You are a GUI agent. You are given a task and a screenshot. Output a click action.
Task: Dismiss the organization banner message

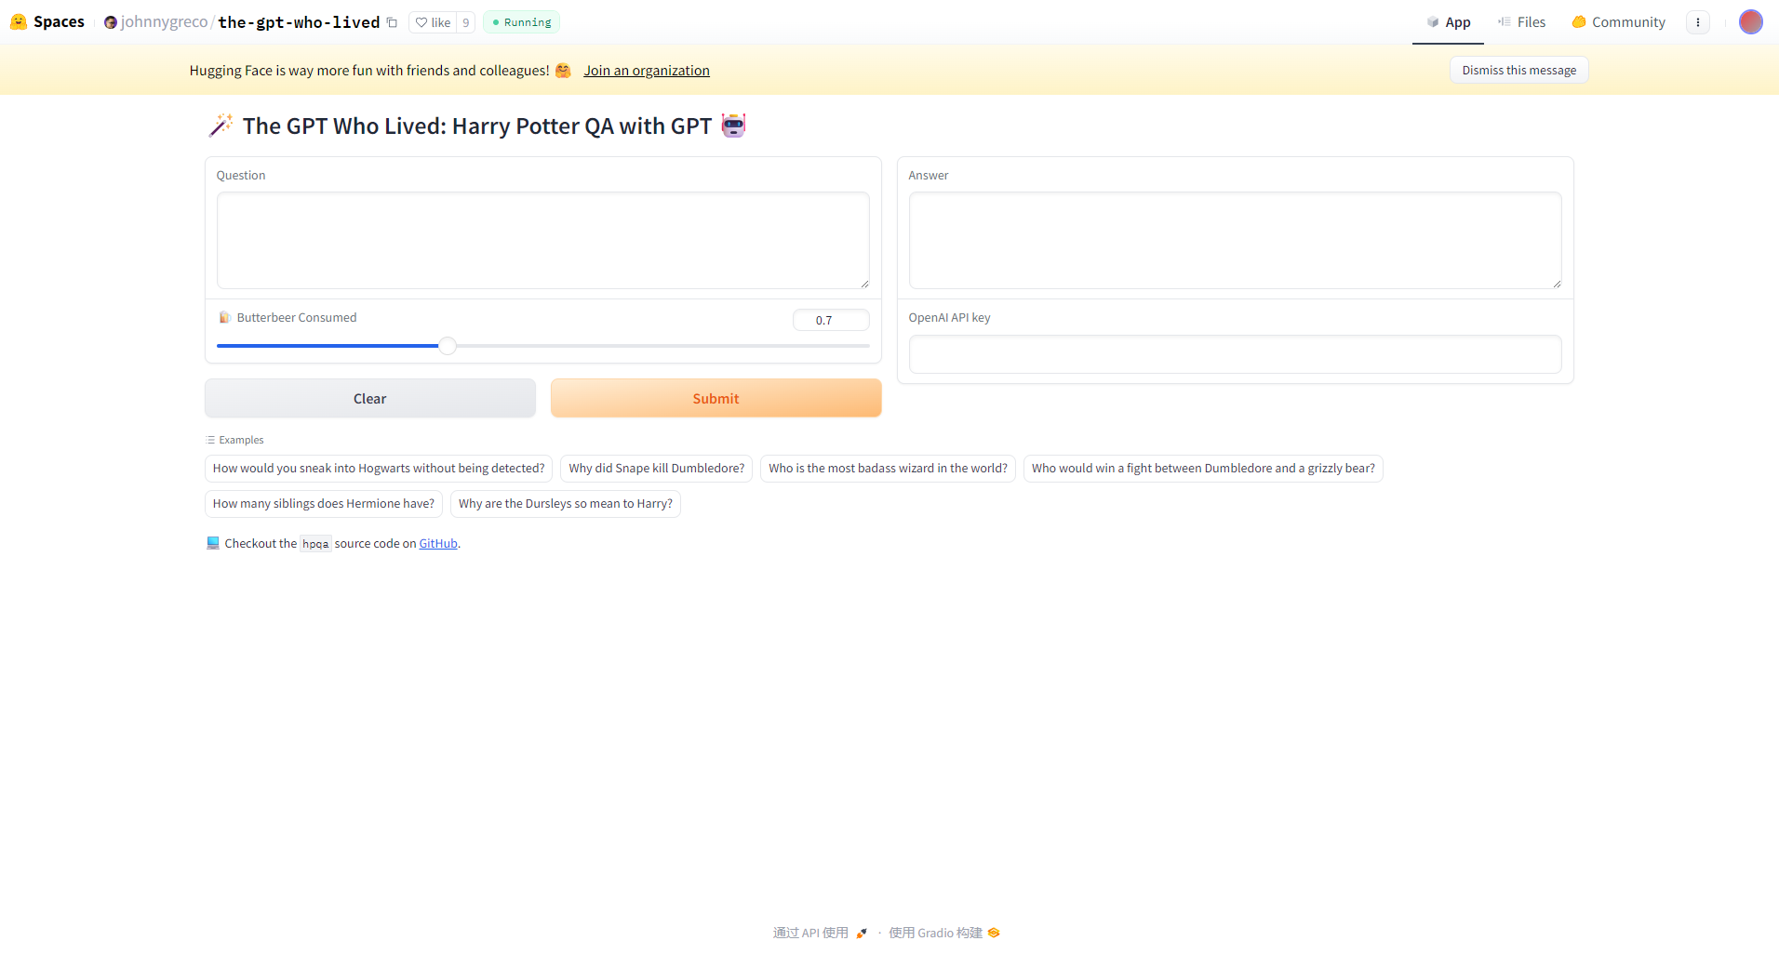pyautogui.click(x=1518, y=71)
